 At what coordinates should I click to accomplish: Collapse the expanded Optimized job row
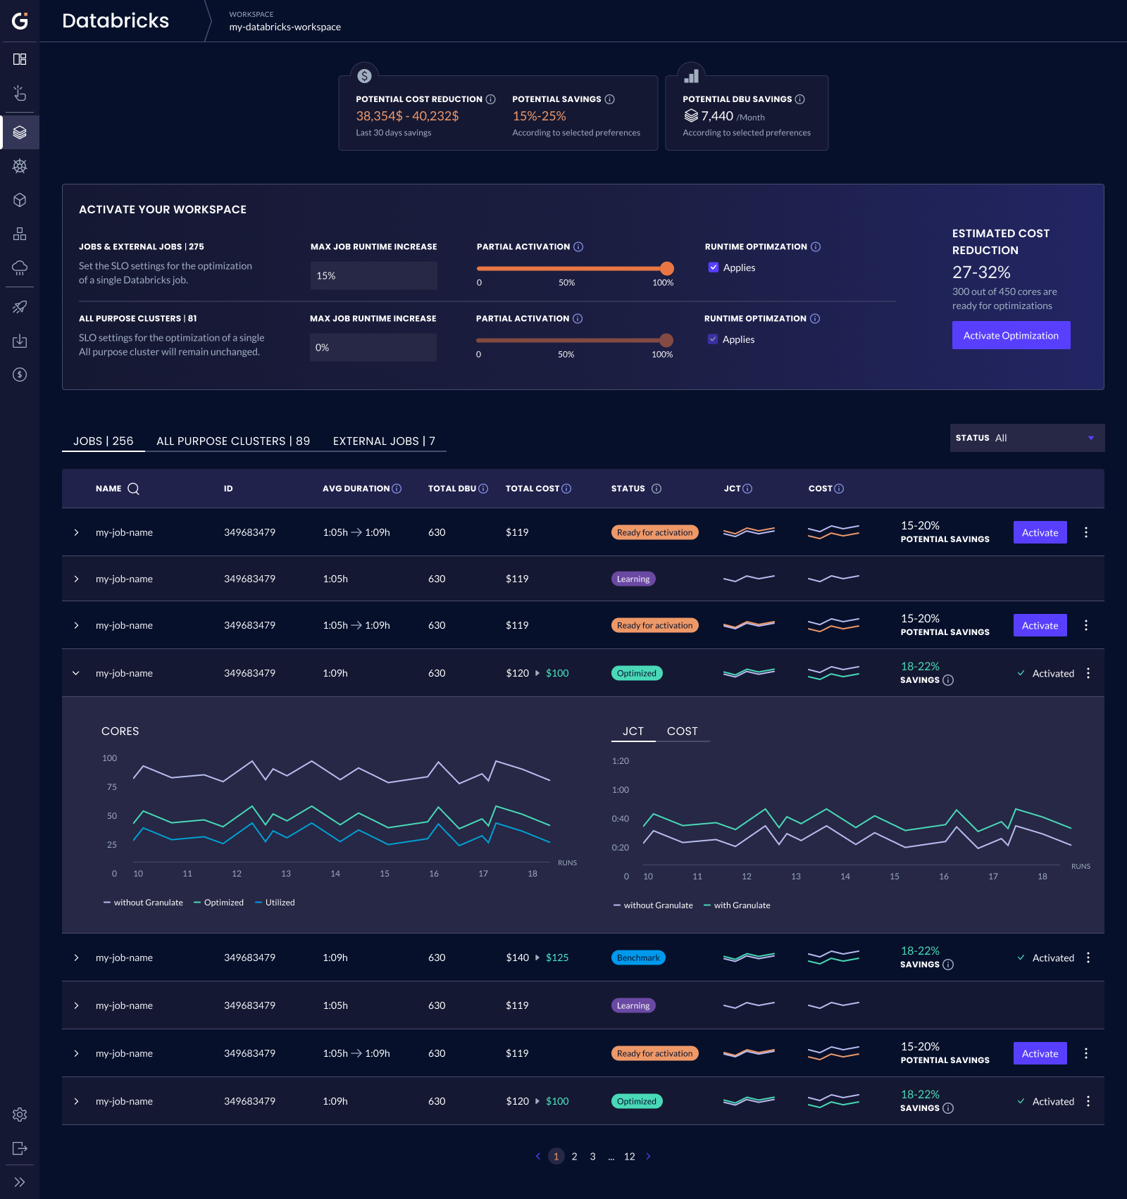point(76,673)
